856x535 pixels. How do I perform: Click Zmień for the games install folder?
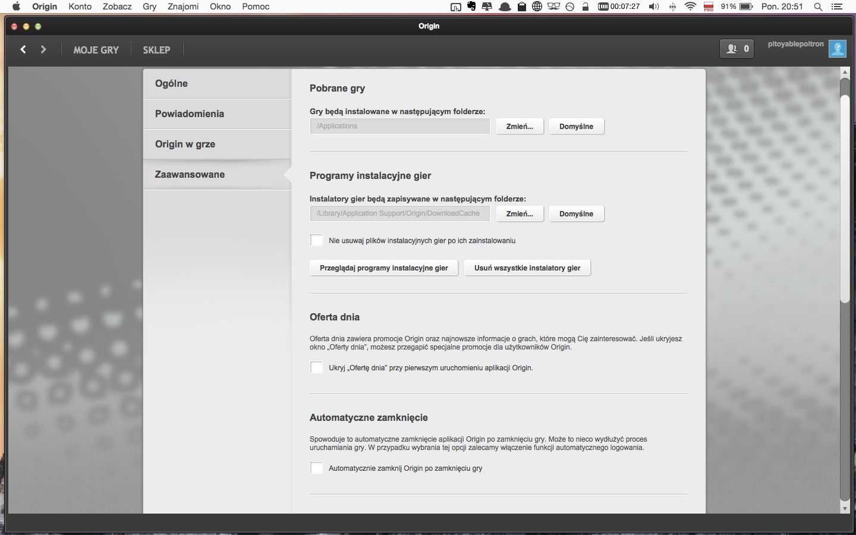(520, 126)
